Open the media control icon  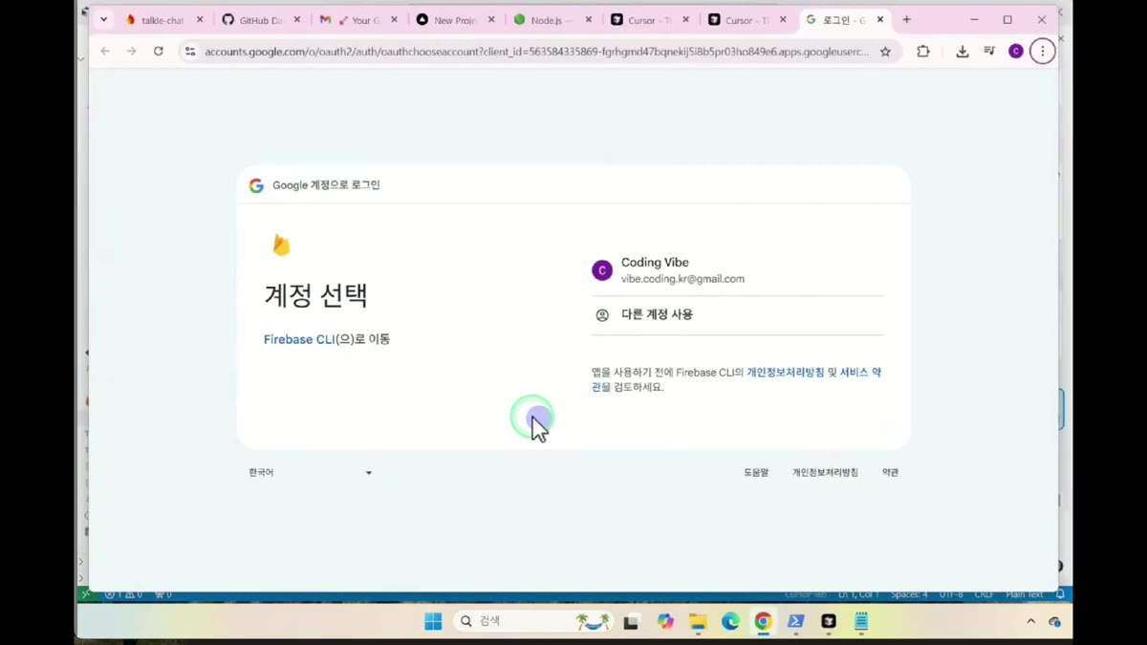[989, 52]
